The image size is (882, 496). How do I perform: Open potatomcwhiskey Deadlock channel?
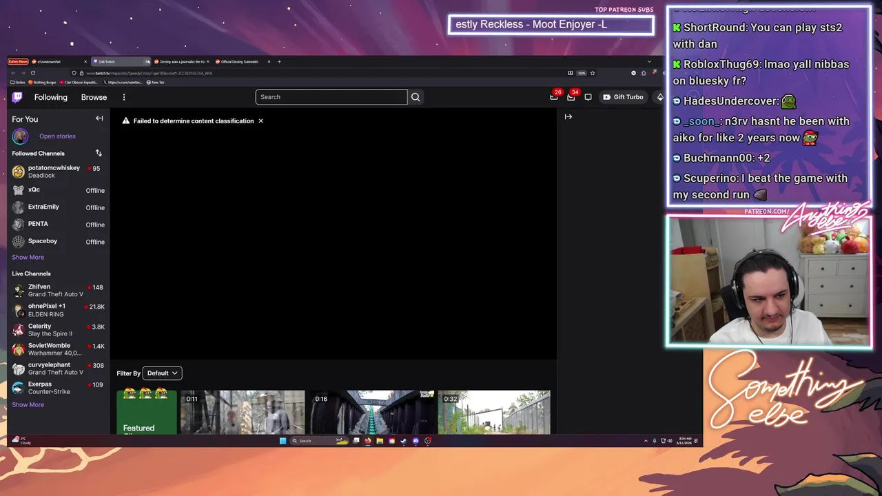[59, 172]
